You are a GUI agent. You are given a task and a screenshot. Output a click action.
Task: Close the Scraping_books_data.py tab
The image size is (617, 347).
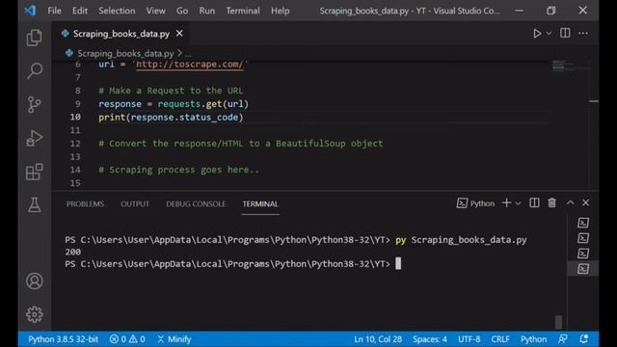179,34
